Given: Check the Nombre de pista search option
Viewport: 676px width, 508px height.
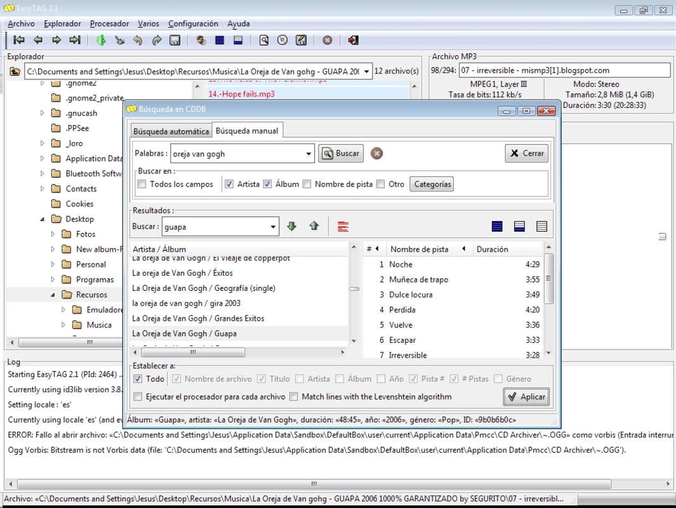Looking at the screenshot, I should pos(307,184).
